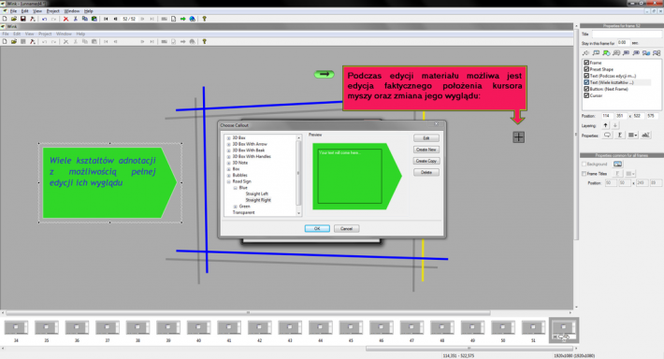The width and height of the screenshot is (664, 359).
Task: Click the globe view output icon
Action: (x=193, y=19)
